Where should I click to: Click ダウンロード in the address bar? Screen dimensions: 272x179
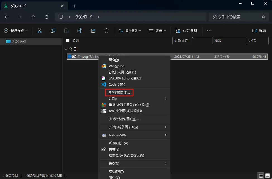pyautogui.click(x=84, y=17)
